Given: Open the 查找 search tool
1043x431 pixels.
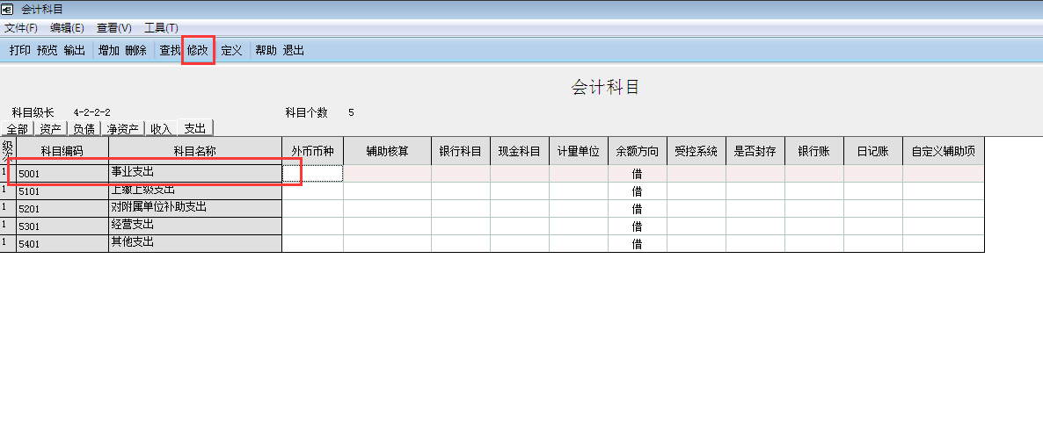Looking at the screenshot, I should pyautogui.click(x=170, y=51).
